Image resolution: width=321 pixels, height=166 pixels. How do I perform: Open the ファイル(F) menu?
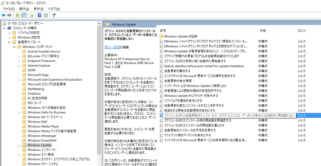point(8,9)
